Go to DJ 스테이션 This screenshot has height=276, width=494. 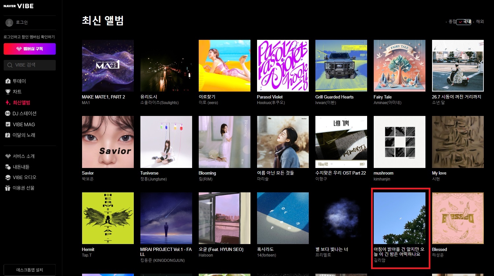[24, 113]
